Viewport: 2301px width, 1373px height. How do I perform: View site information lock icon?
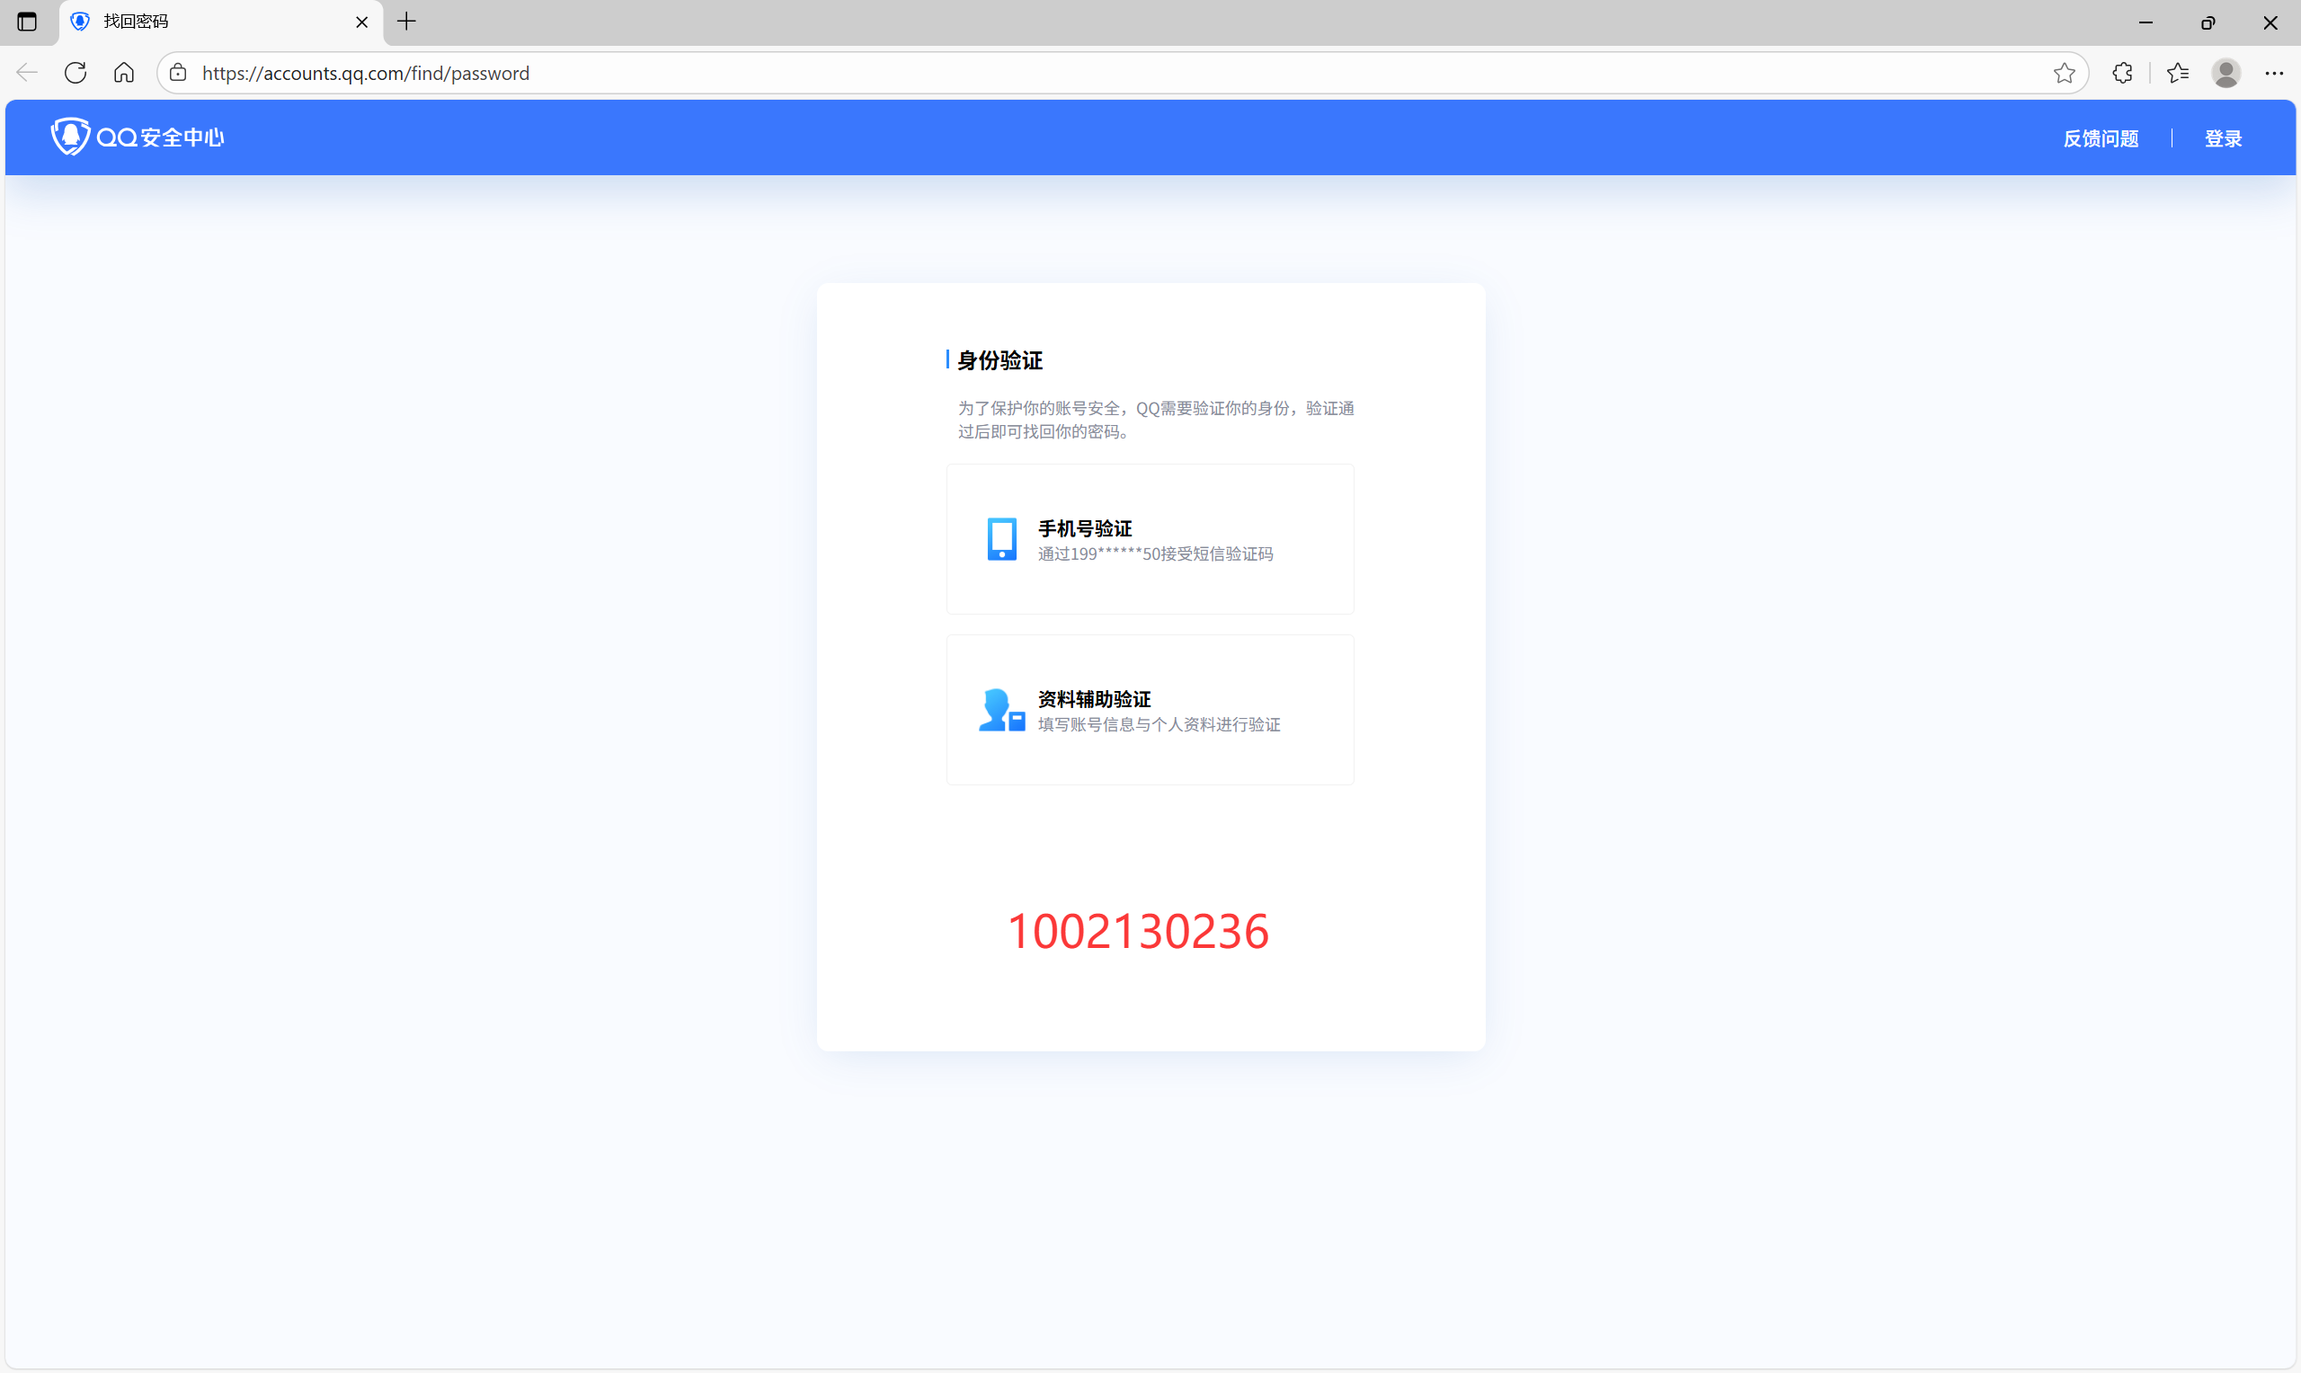point(179,73)
